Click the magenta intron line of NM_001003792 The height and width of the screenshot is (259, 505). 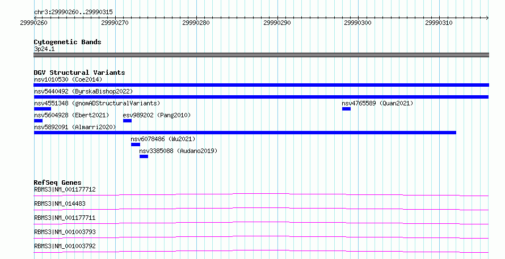(261, 250)
